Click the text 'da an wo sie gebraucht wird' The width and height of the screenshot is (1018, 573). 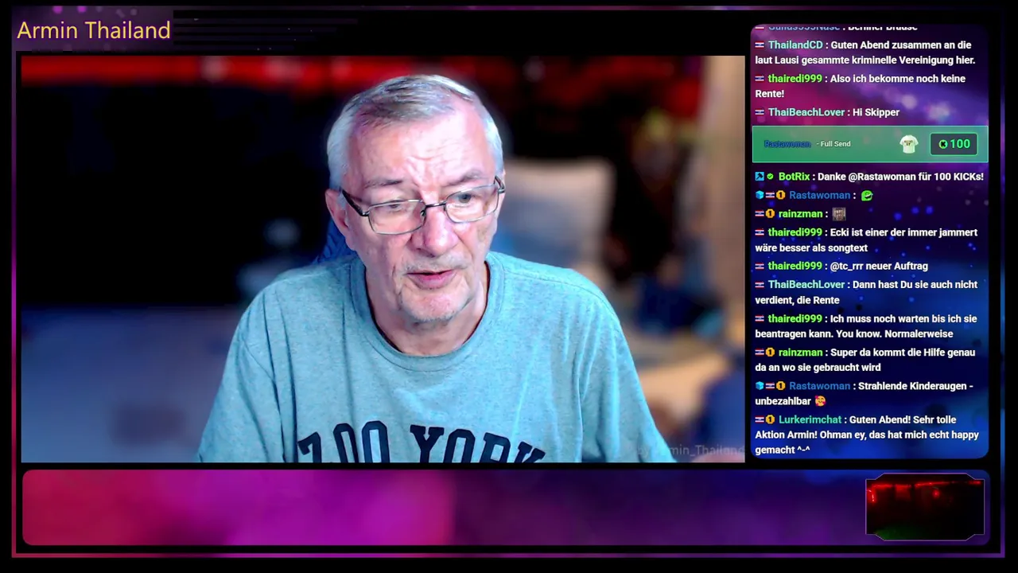[818, 368]
